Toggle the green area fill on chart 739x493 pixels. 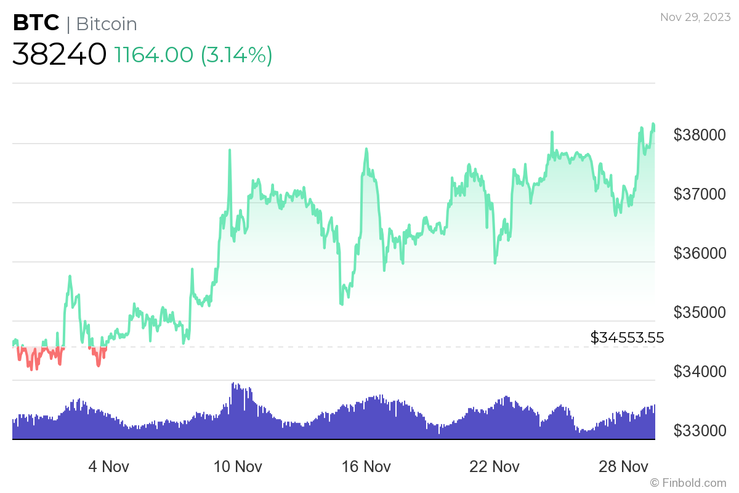[x=431, y=246]
